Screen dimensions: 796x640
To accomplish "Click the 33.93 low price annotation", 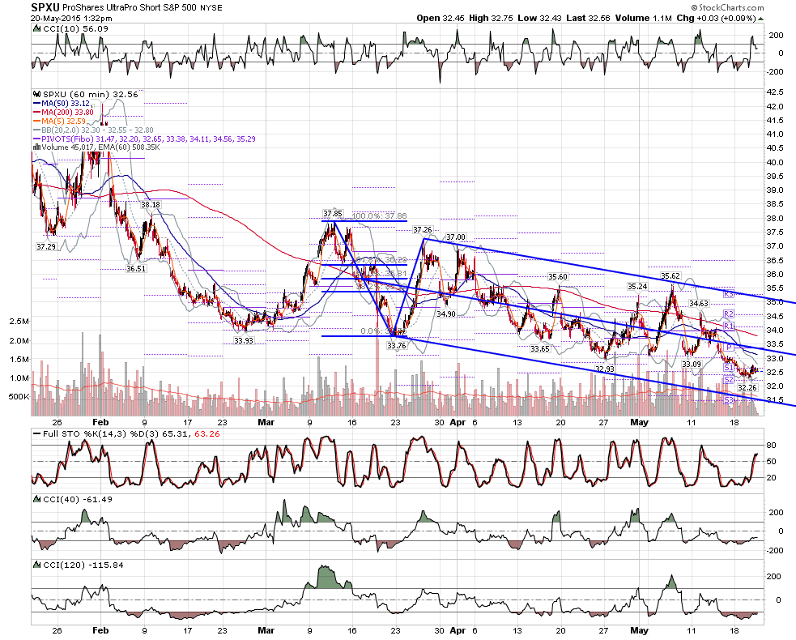I will (244, 341).
